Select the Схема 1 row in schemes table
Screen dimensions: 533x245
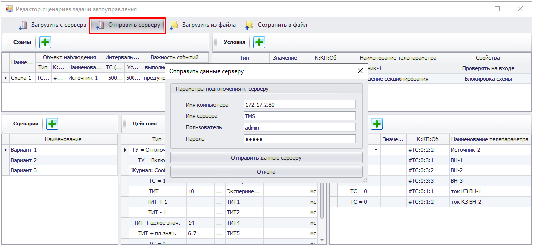click(21, 78)
